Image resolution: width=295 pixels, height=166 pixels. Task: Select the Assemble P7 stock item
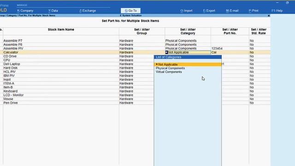13,41
